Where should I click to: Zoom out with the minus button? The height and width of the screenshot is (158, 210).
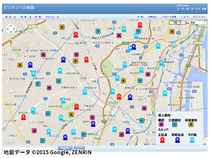[x=11, y=91]
